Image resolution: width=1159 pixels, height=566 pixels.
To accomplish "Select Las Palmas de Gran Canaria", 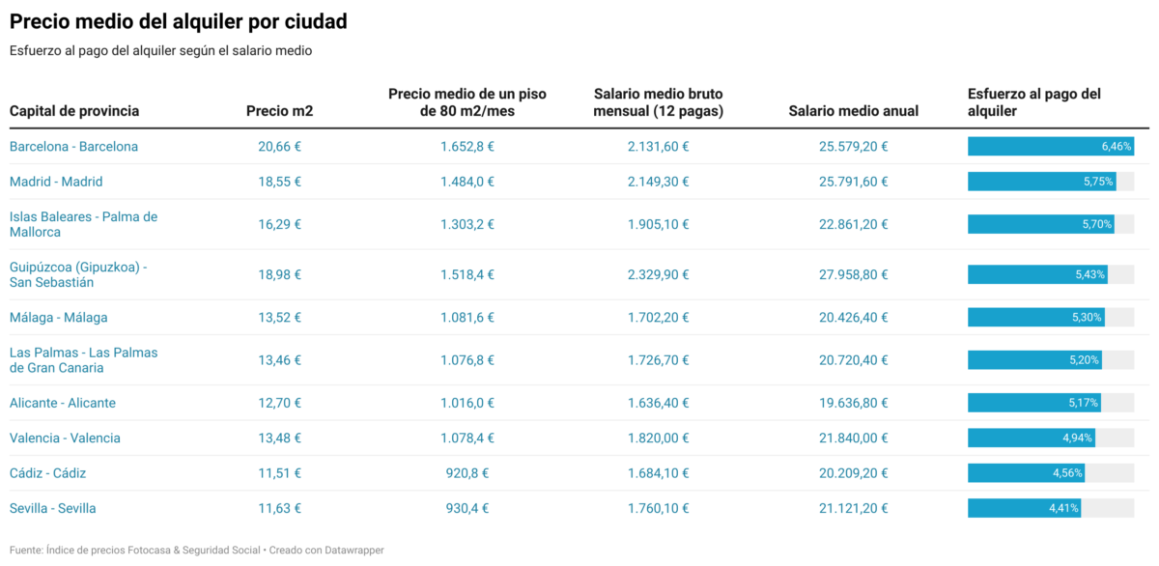I will click(x=83, y=360).
